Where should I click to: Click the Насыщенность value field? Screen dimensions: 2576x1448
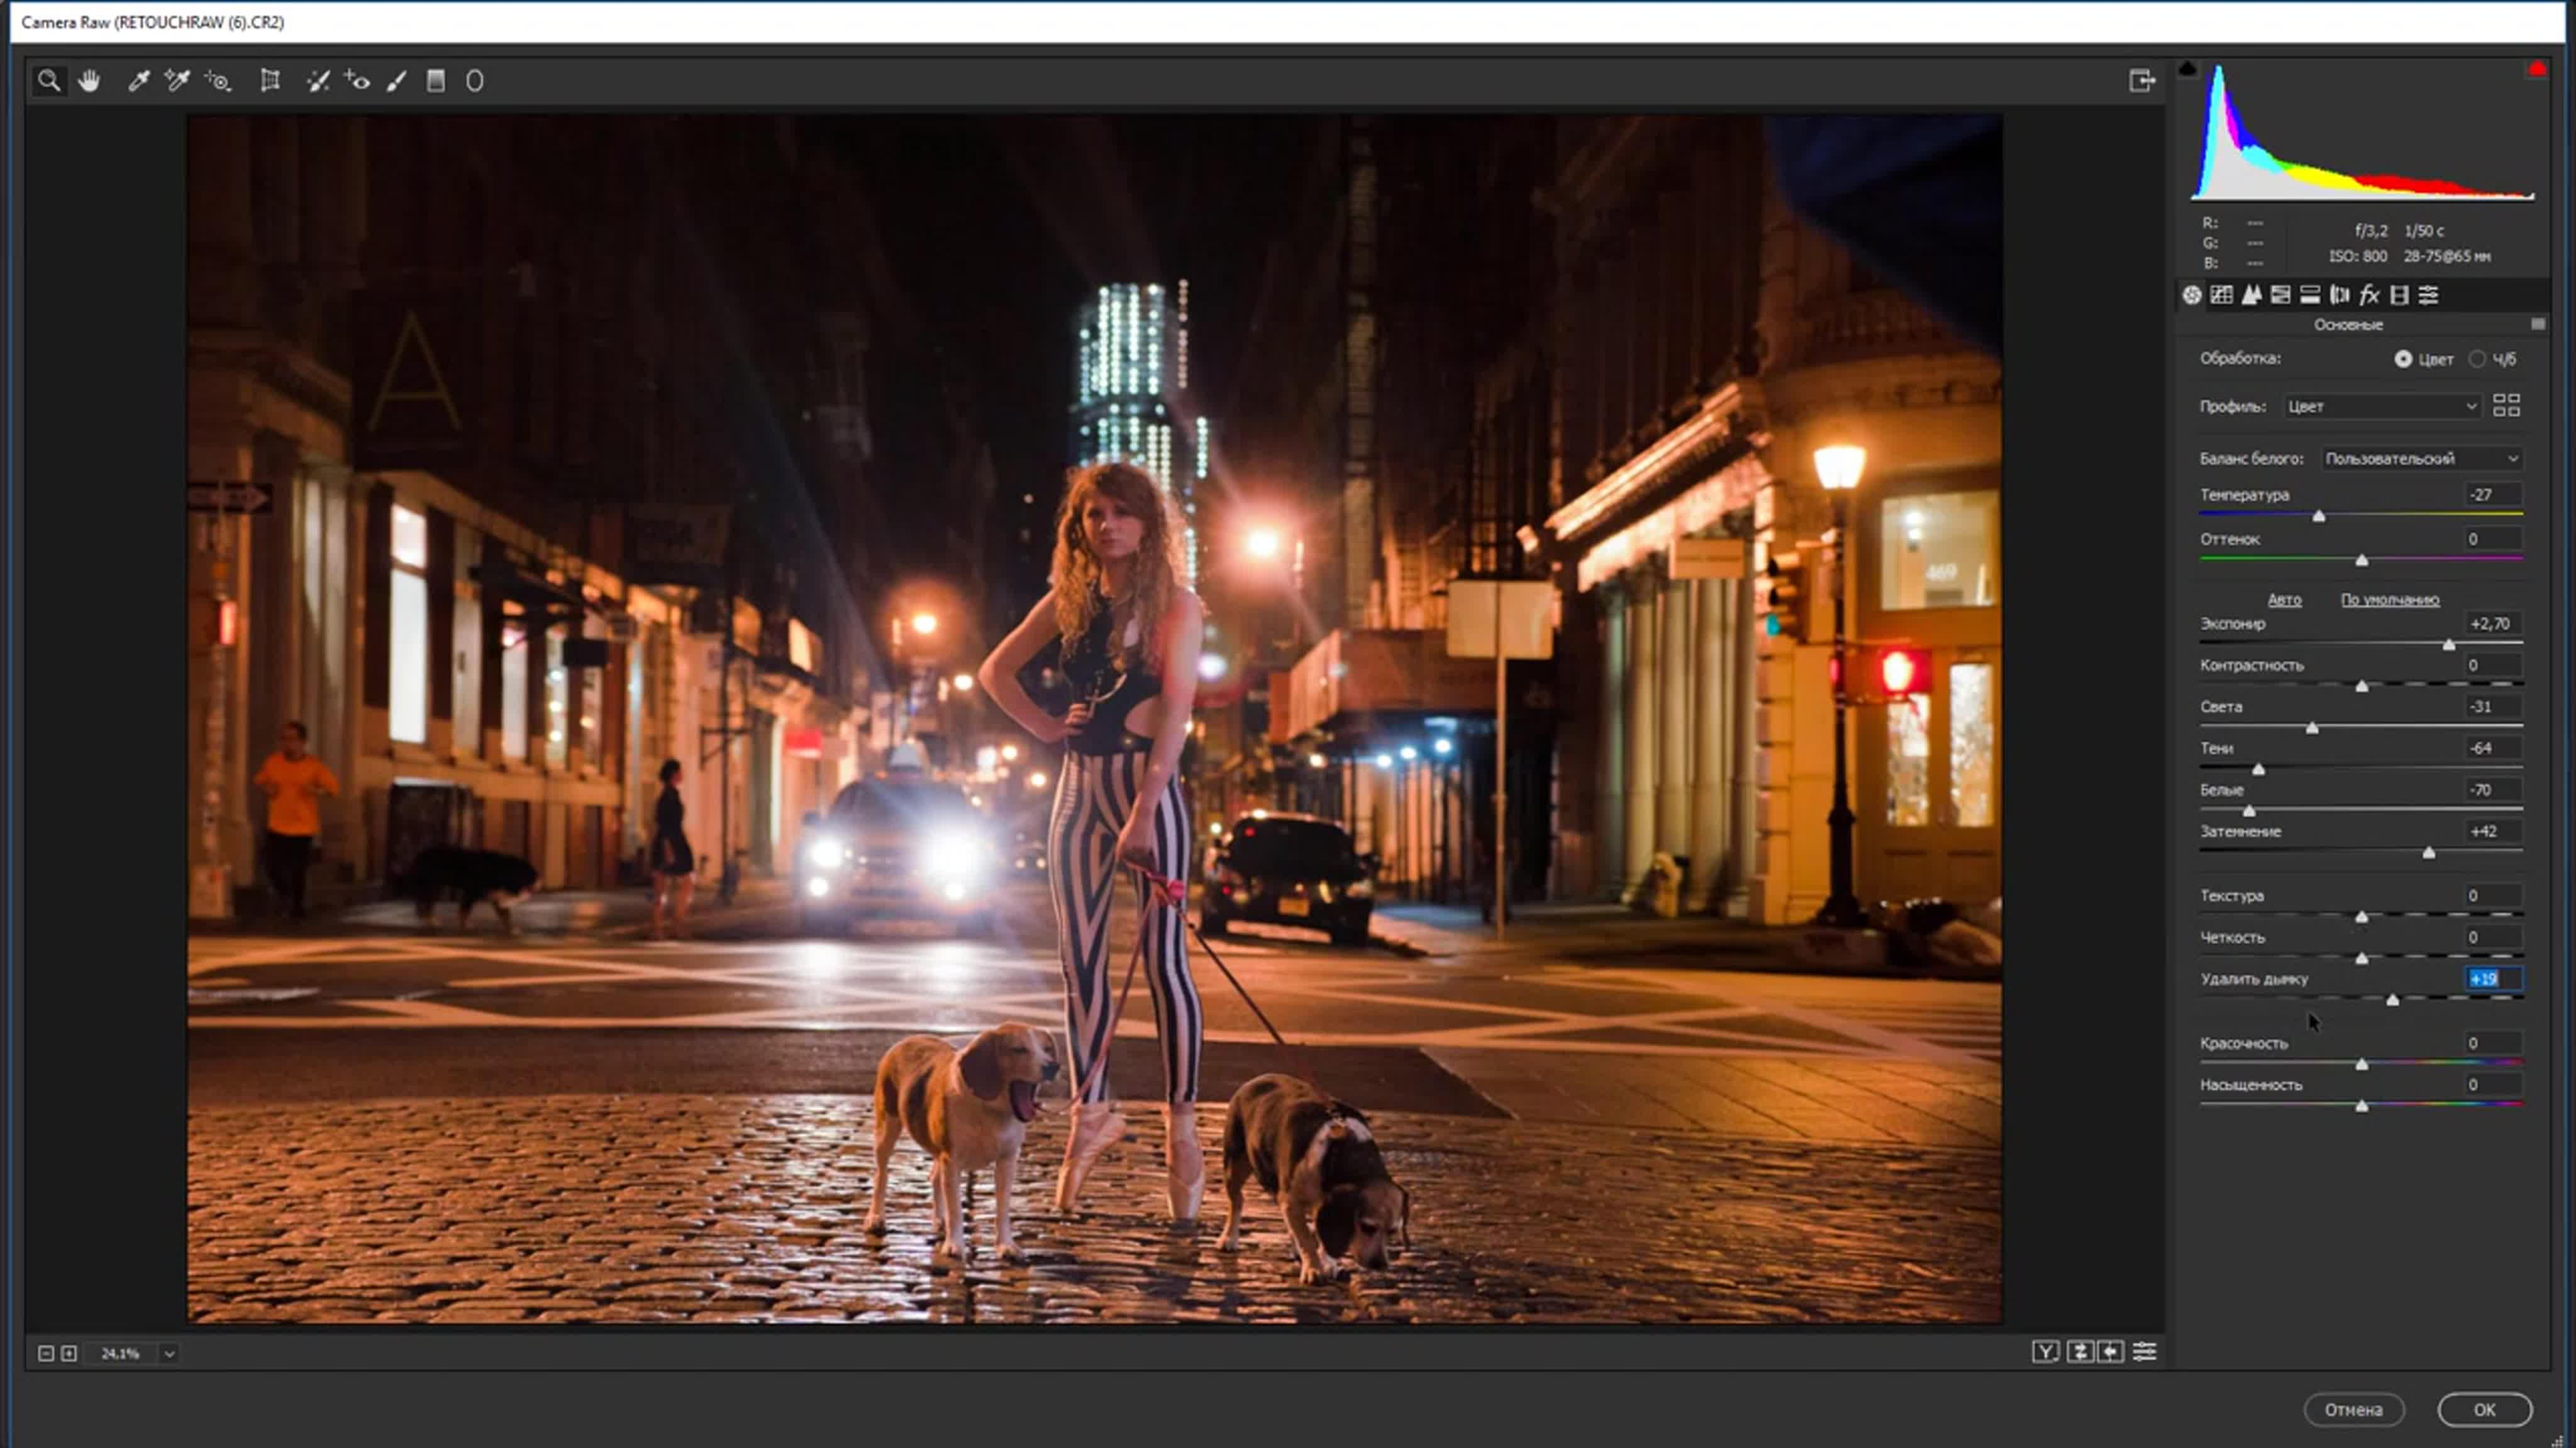point(2493,1085)
